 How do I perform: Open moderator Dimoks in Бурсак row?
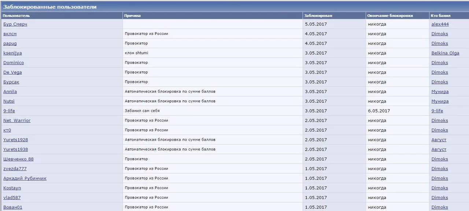tap(440, 82)
